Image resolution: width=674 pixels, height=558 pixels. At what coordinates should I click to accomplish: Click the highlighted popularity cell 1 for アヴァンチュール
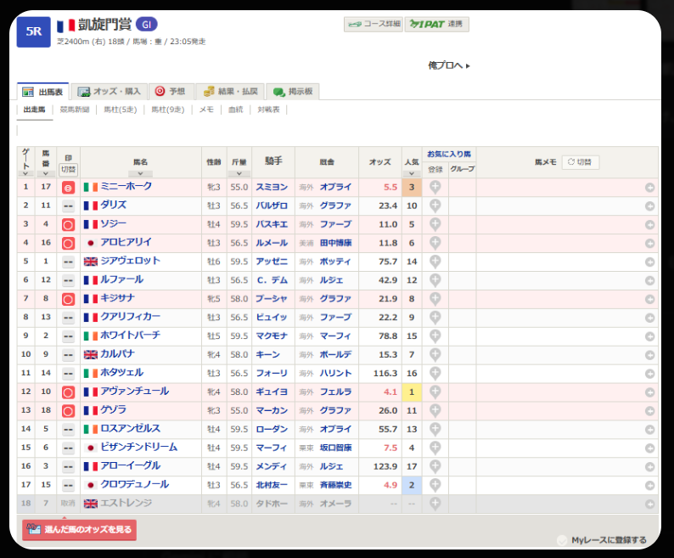(x=411, y=392)
